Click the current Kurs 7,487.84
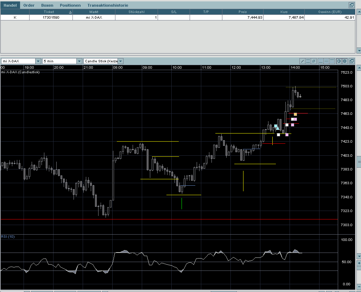The image size is (361, 292). (x=284, y=17)
